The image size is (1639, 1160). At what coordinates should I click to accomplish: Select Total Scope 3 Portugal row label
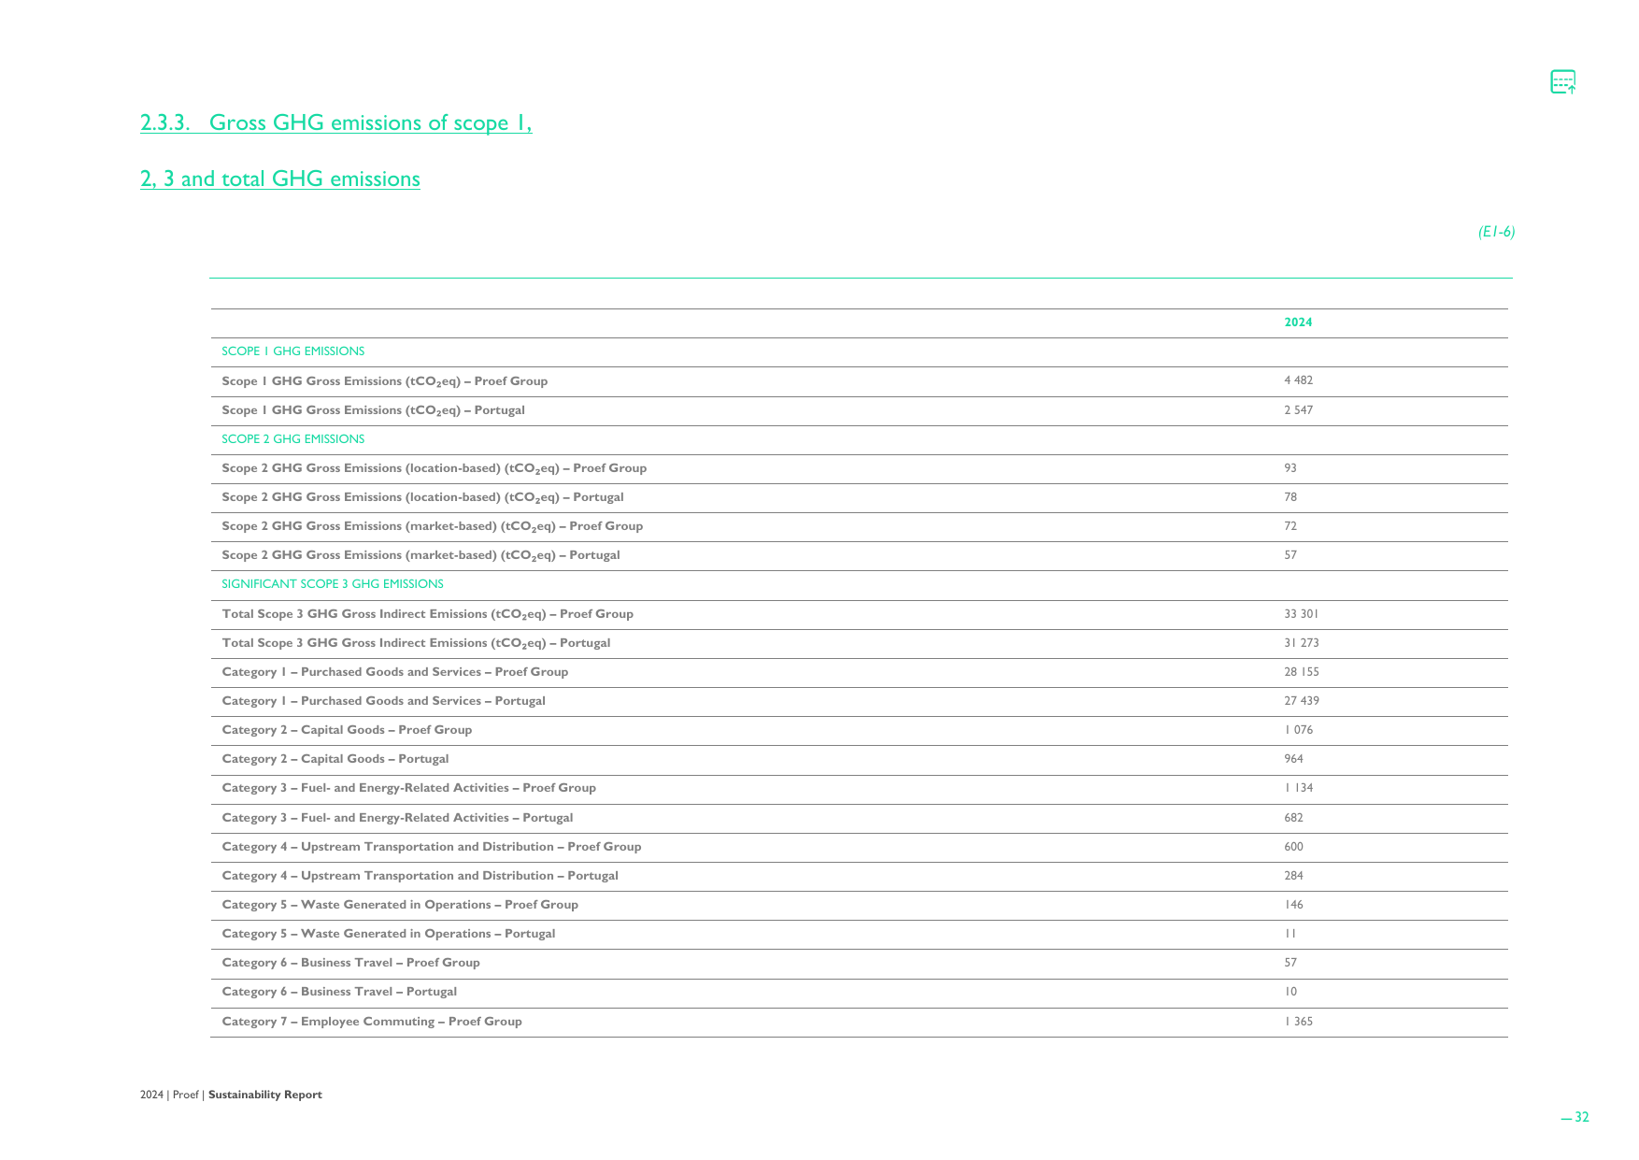point(416,643)
